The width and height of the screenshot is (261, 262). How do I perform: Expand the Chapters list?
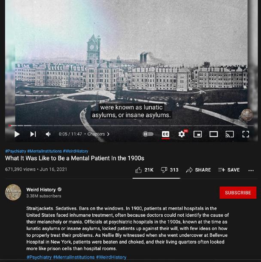pos(98,134)
